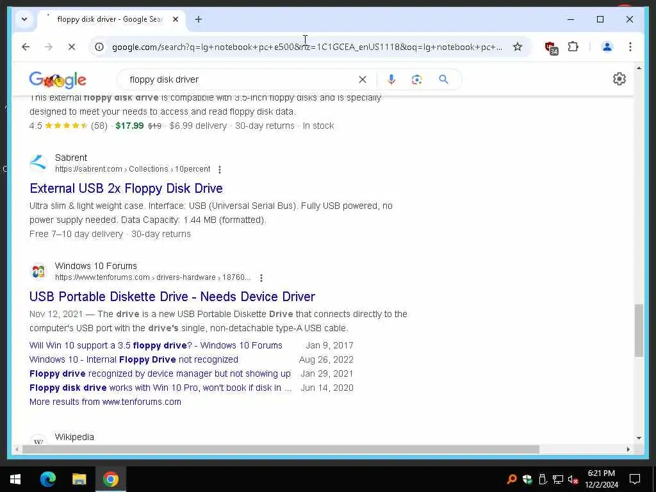Open the Windows Start menu

click(15, 479)
